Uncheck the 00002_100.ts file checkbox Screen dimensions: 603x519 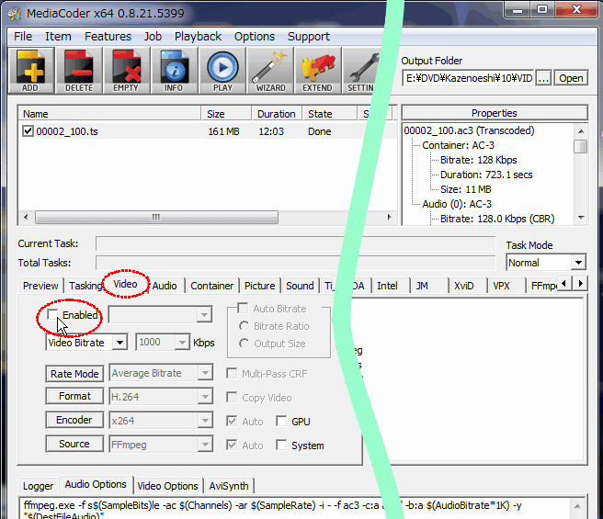[28, 131]
